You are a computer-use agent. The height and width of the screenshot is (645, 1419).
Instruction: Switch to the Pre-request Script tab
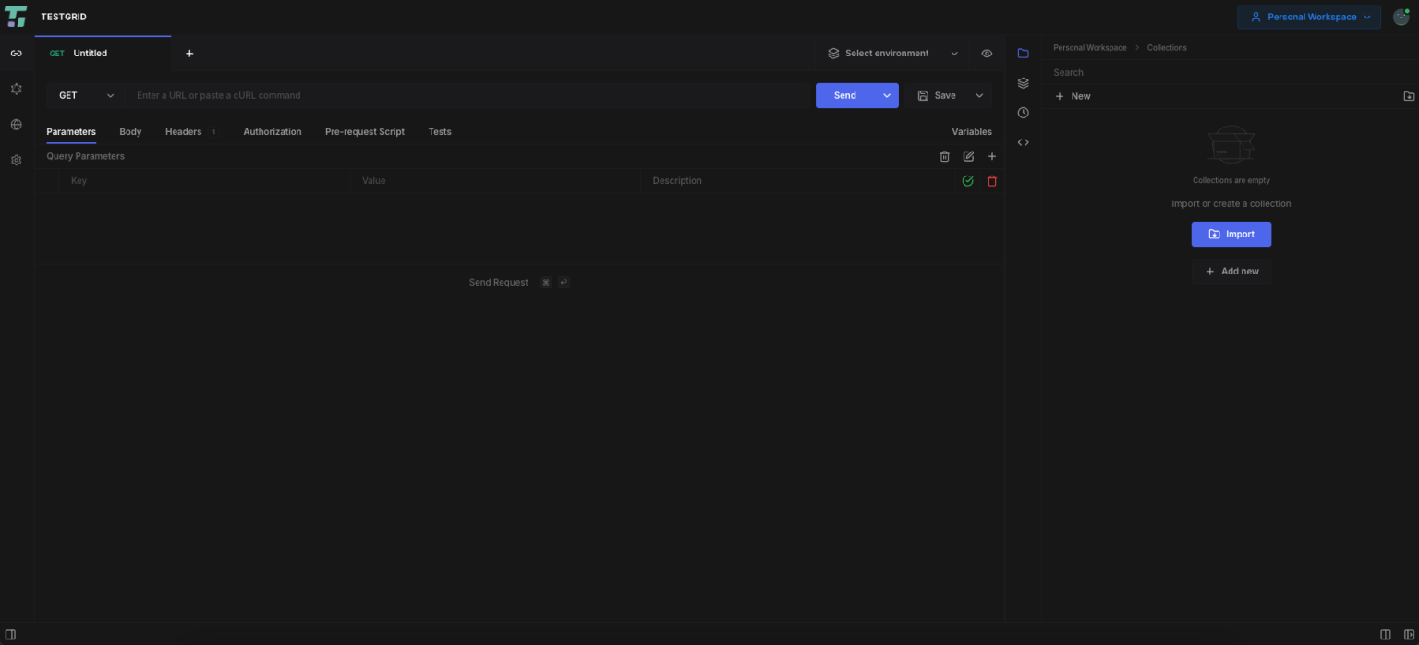tap(365, 132)
